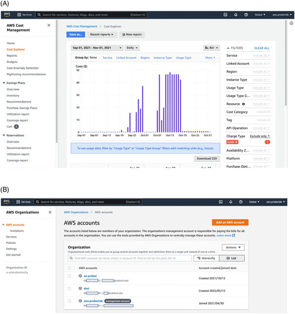
Task: Click Cart item count badge
Action: [17, 127]
